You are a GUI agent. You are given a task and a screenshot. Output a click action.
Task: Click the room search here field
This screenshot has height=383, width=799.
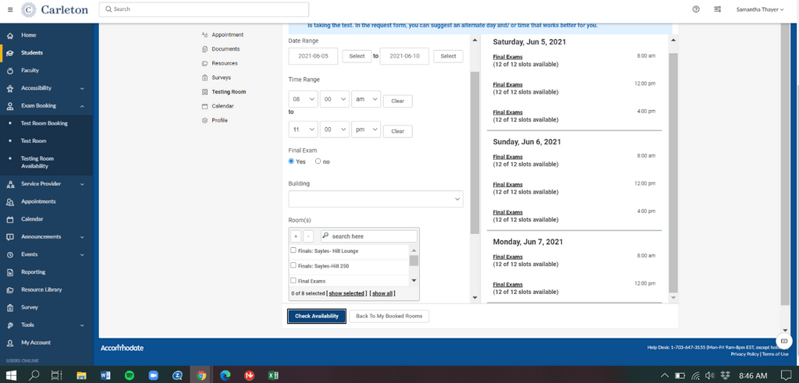(369, 236)
